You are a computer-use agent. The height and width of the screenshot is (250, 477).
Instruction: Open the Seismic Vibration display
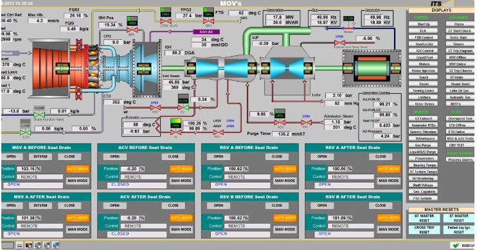(x=424, y=132)
